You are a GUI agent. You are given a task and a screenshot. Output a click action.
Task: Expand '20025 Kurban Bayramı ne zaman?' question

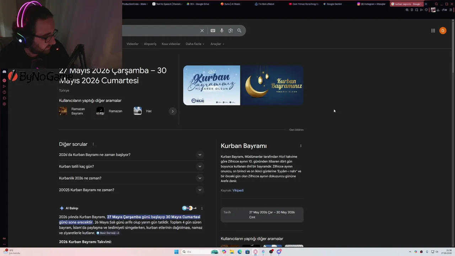132,190
